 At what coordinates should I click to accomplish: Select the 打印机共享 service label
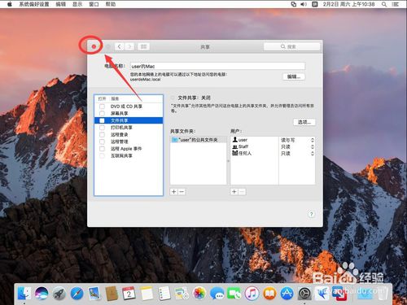coord(121,128)
